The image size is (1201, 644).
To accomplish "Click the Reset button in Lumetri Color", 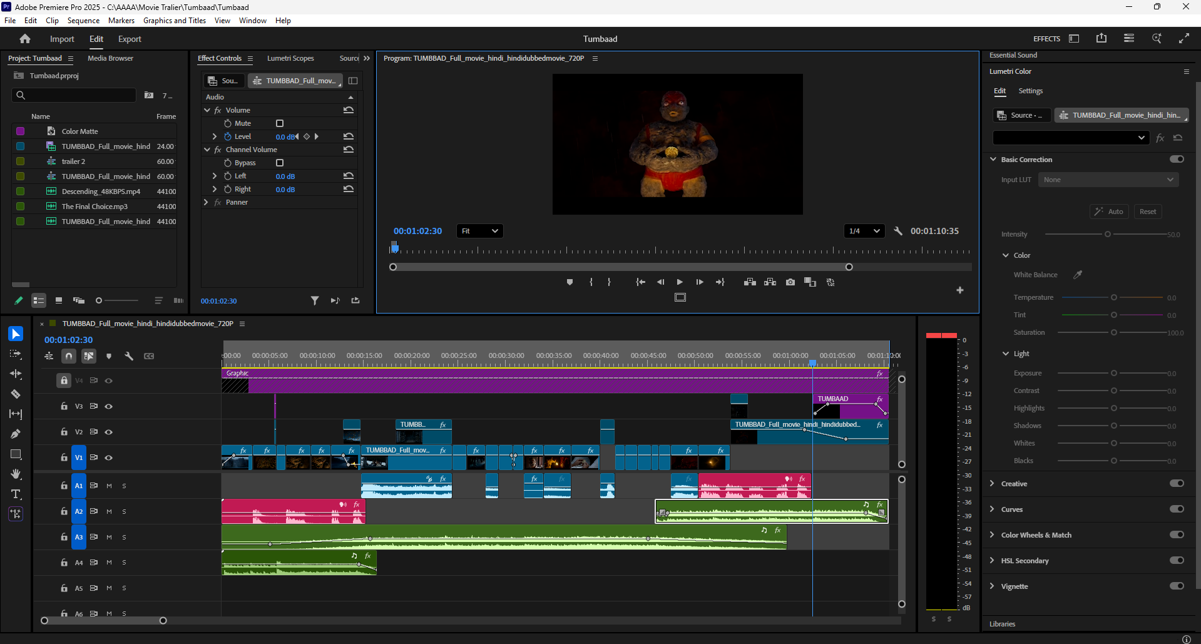I will [x=1148, y=212].
